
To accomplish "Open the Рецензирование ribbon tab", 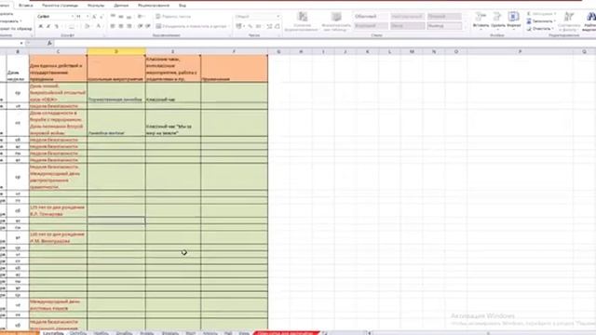I will point(154,6).
